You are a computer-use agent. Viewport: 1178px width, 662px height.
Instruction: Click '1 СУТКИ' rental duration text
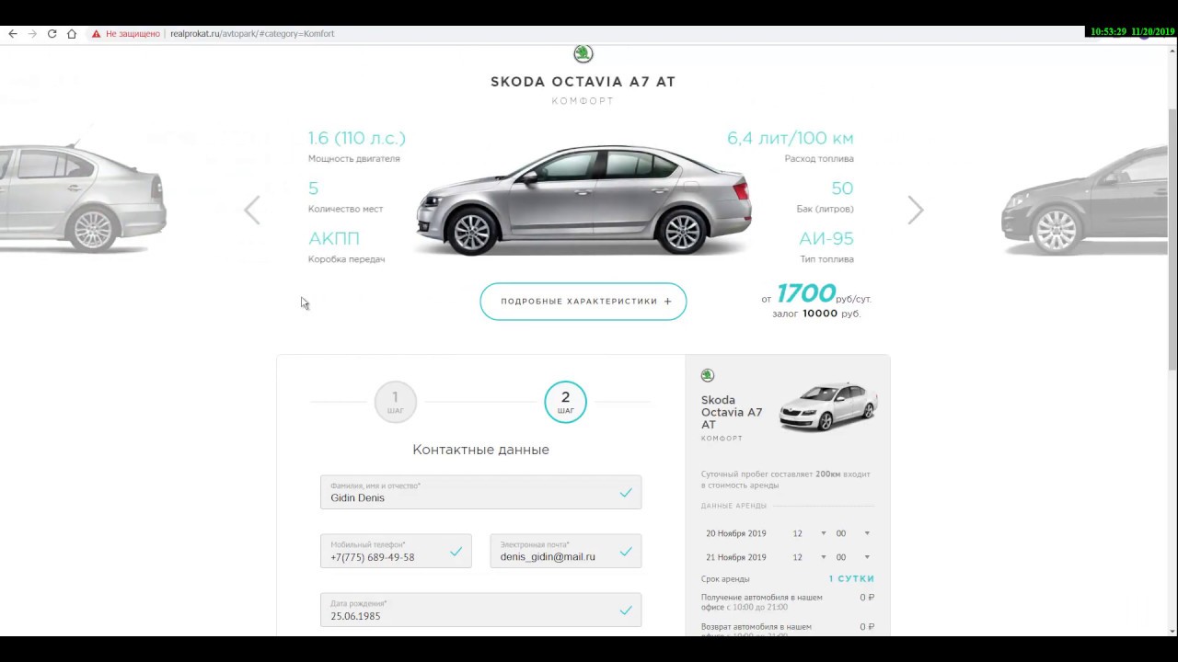[851, 579]
